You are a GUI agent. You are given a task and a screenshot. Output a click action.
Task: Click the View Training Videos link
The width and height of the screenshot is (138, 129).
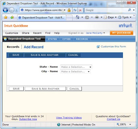pos(69,118)
